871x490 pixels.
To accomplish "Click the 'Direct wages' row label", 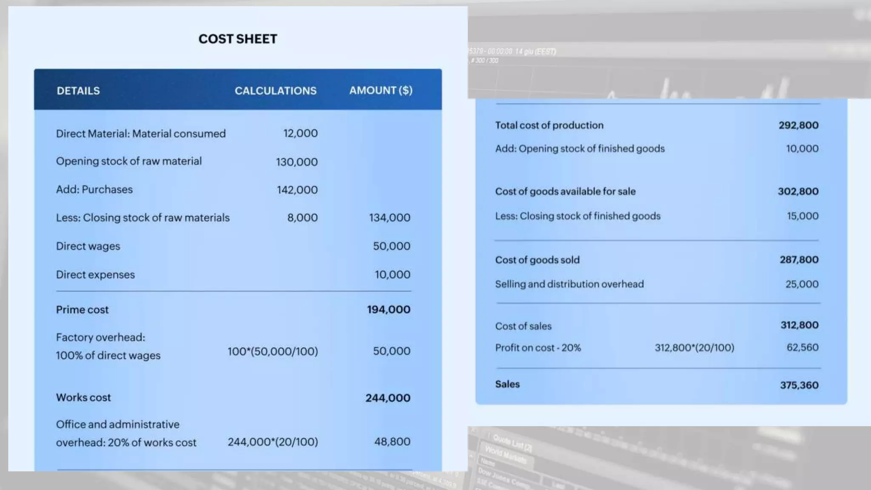I will [88, 246].
